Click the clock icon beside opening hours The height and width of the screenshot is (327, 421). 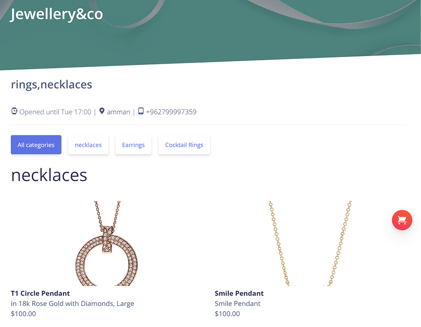tap(14, 111)
